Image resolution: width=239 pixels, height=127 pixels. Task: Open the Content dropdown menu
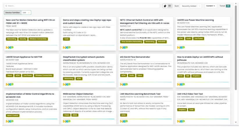pos(211,6)
